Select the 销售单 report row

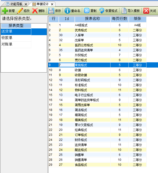pos(97,155)
